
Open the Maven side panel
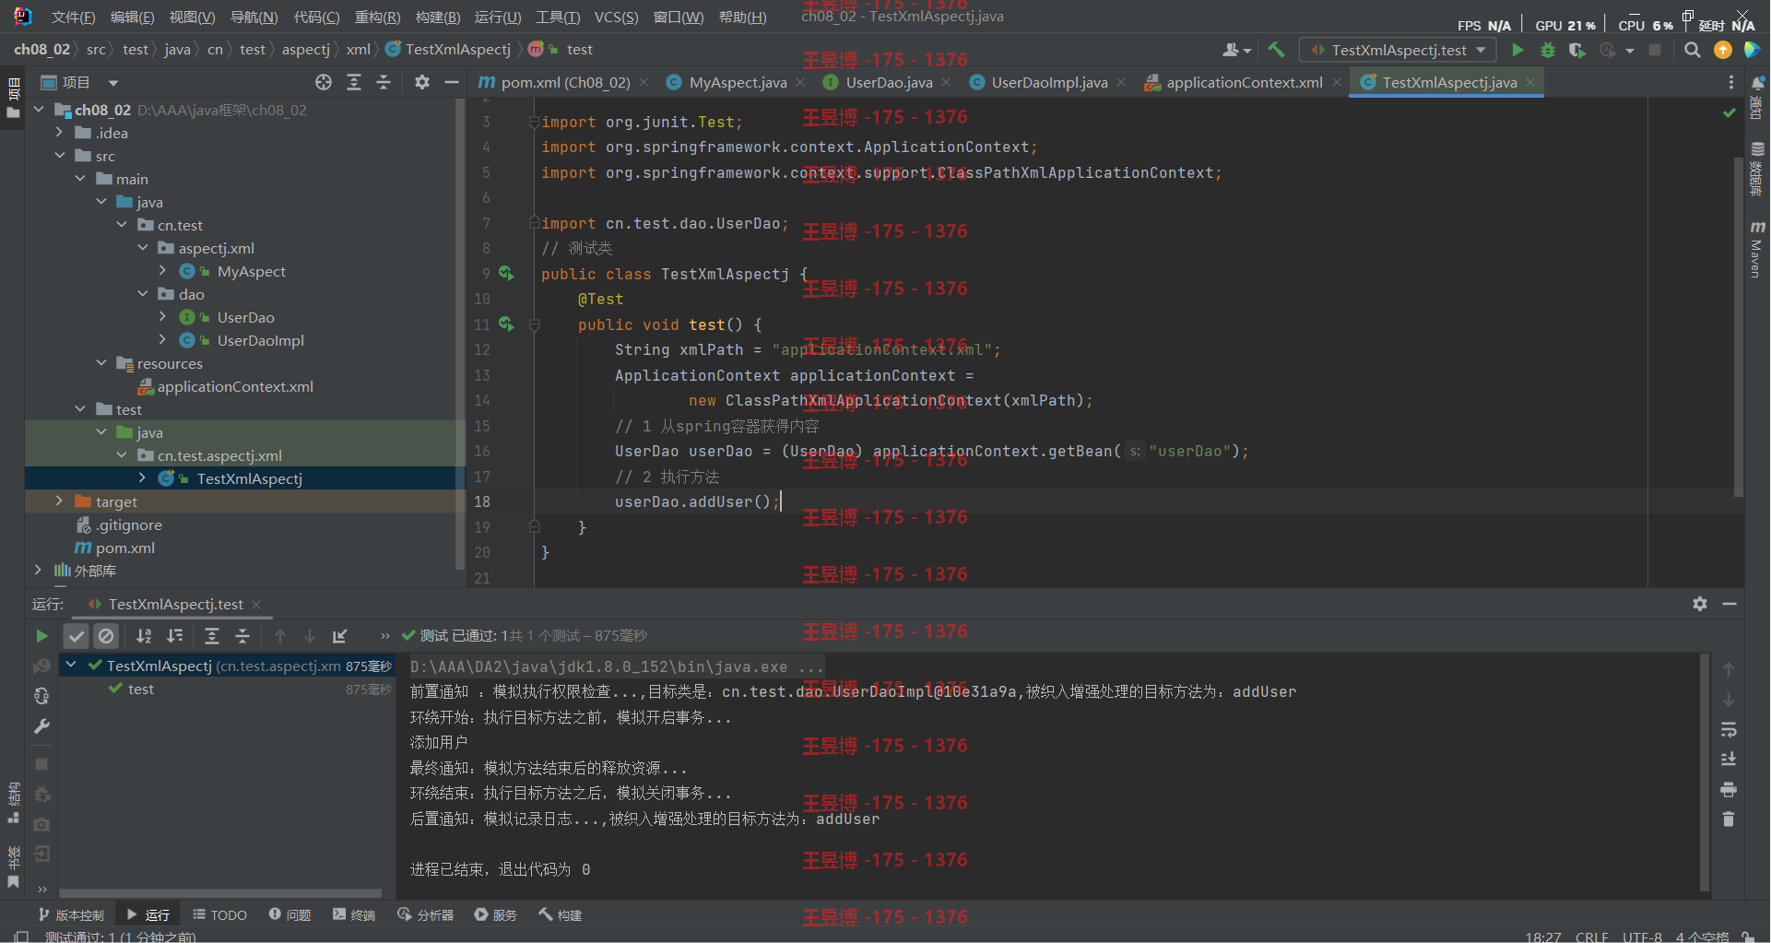point(1757,250)
